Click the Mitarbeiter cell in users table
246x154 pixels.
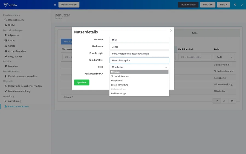(x=219, y=91)
